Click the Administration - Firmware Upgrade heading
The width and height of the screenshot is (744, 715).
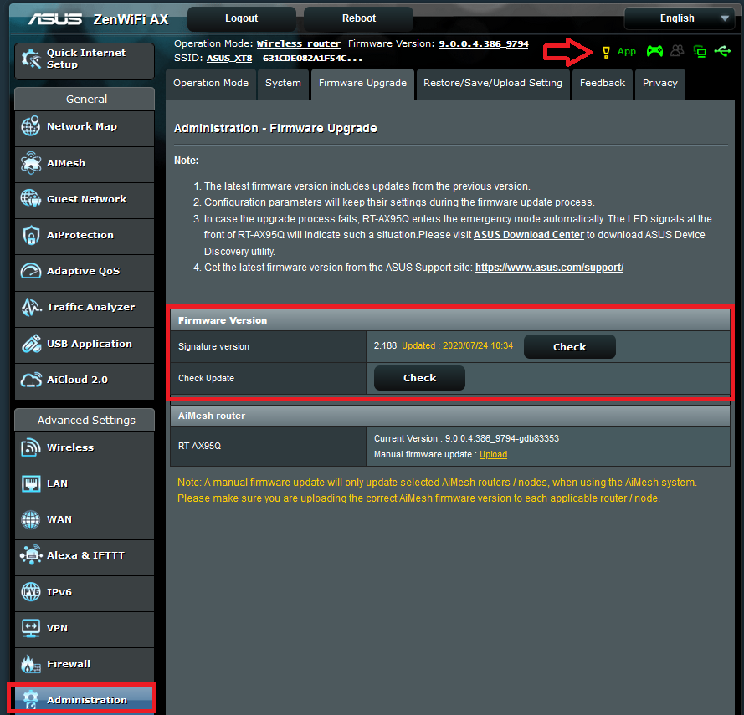275,128
